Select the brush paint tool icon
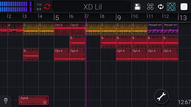 pos(6,101)
